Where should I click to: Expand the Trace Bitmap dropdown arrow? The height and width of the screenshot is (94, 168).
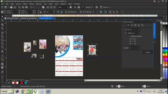(93, 12)
